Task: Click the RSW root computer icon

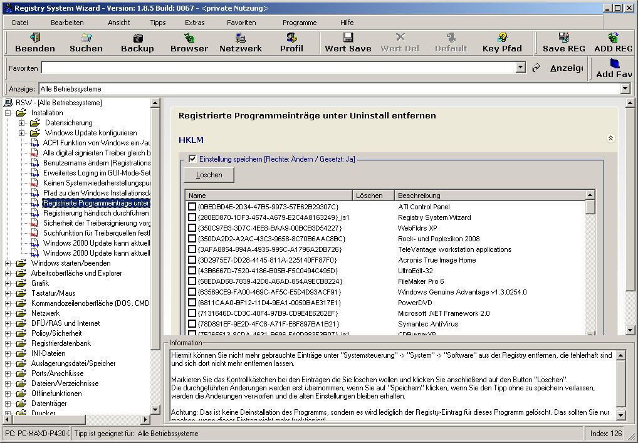Action: pyautogui.click(x=8, y=103)
